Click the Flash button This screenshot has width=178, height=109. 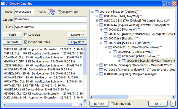12,34
